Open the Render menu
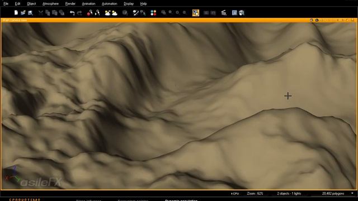The image size is (358, 201). 70,4
